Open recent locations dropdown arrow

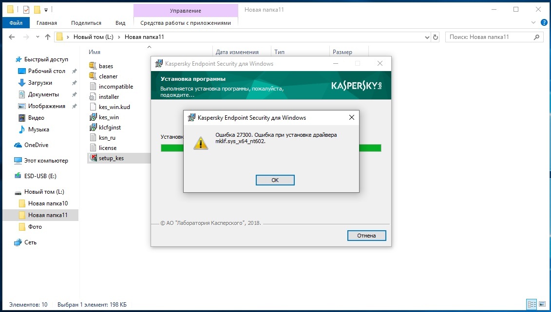click(38, 37)
